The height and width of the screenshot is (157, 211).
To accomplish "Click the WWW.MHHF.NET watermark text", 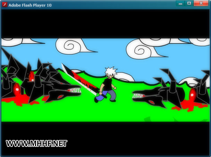I will tap(36, 143).
